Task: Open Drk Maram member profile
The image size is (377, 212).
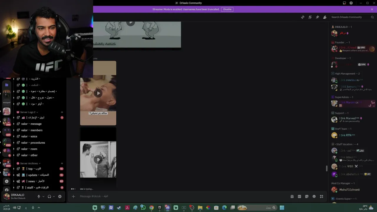Action: (x=353, y=103)
